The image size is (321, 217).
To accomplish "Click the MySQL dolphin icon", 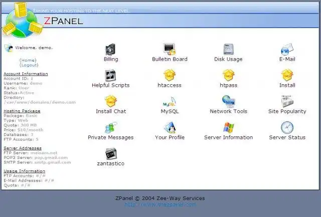I will pos(170,102).
